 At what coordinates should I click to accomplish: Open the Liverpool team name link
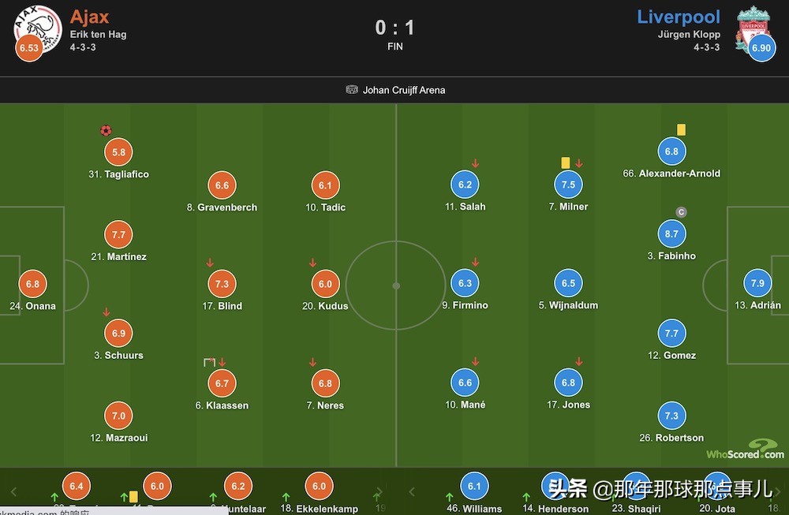679,17
